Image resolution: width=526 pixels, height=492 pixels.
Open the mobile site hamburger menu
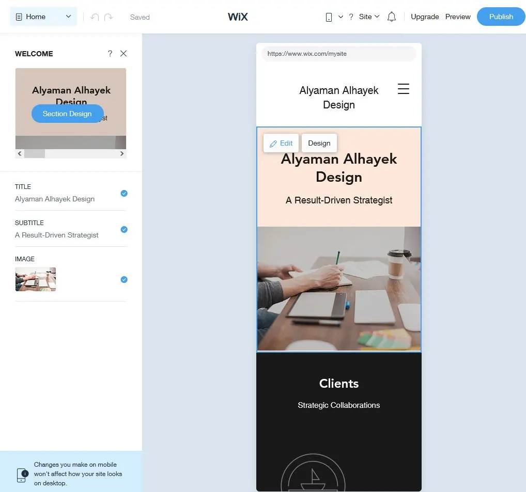click(403, 89)
